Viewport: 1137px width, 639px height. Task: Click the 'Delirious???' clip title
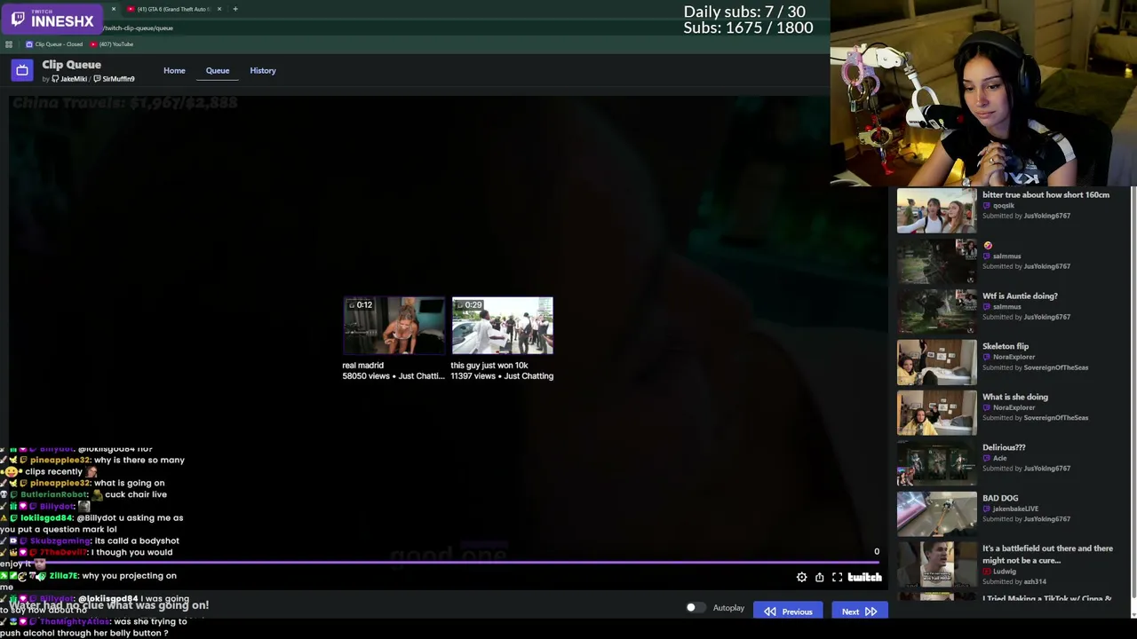pyautogui.click(x=1004, y=447)
